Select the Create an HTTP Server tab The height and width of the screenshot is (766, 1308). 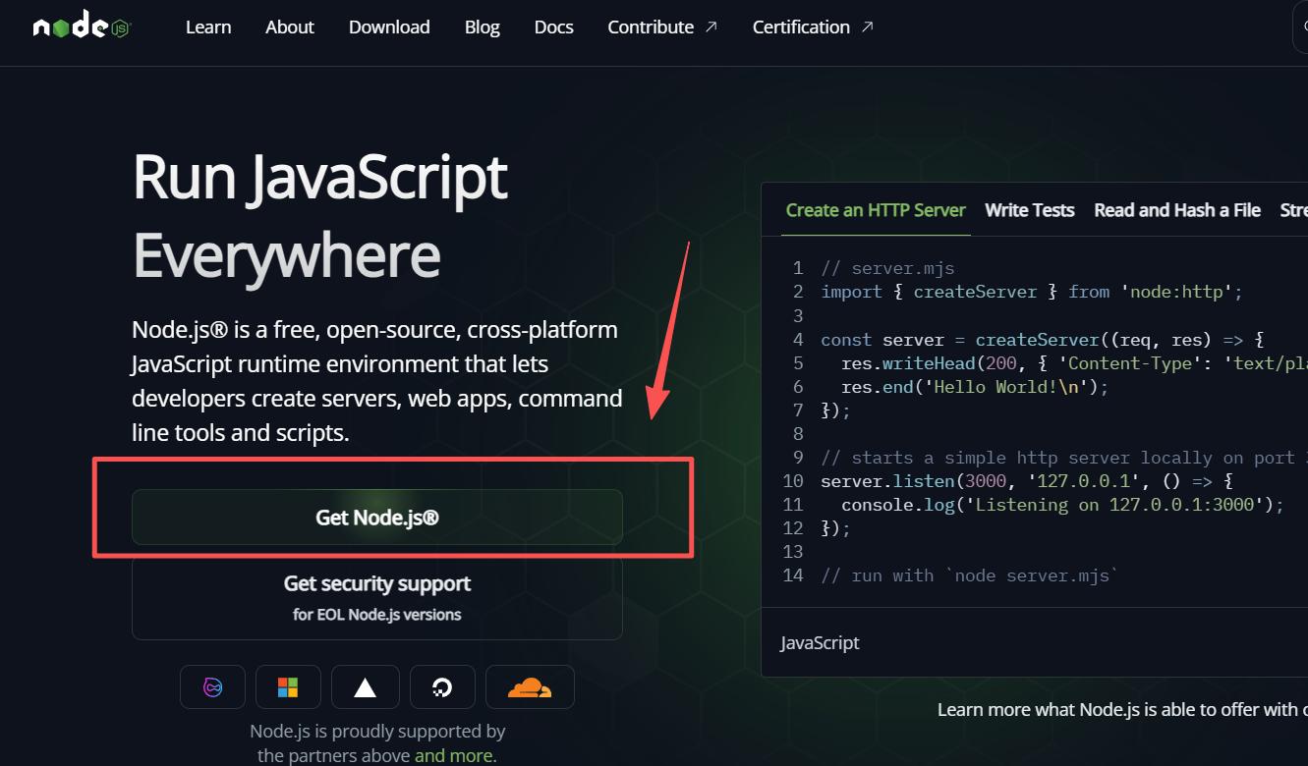point(876,210)
